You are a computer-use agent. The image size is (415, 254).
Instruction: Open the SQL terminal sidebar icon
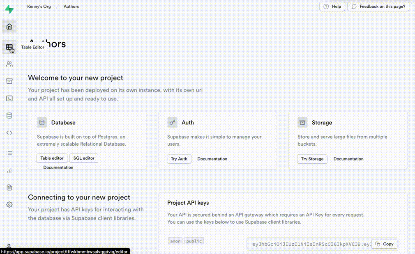click(x=9, y=98)
